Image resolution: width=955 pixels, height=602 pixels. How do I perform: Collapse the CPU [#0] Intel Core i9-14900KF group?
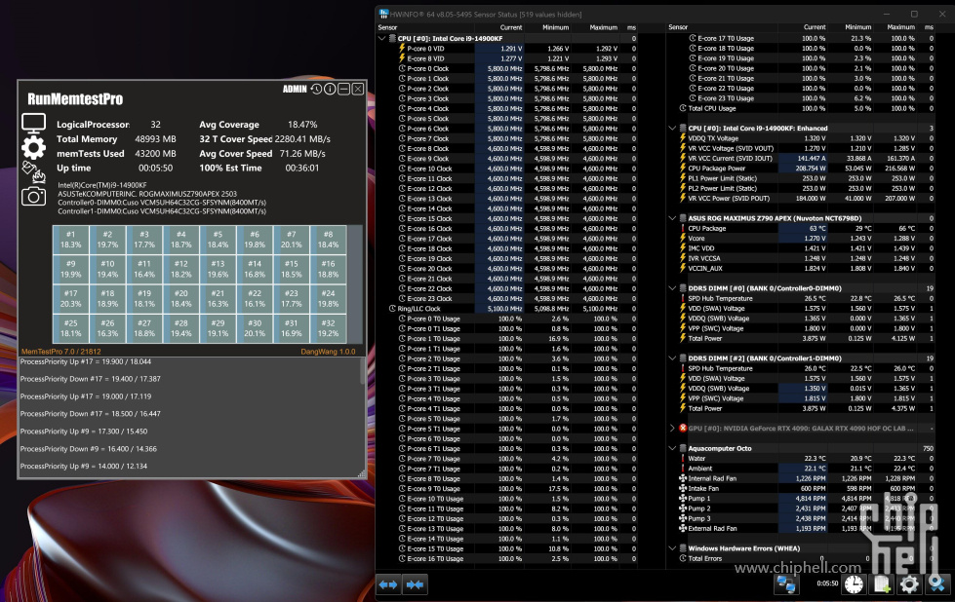click(381, 38)
